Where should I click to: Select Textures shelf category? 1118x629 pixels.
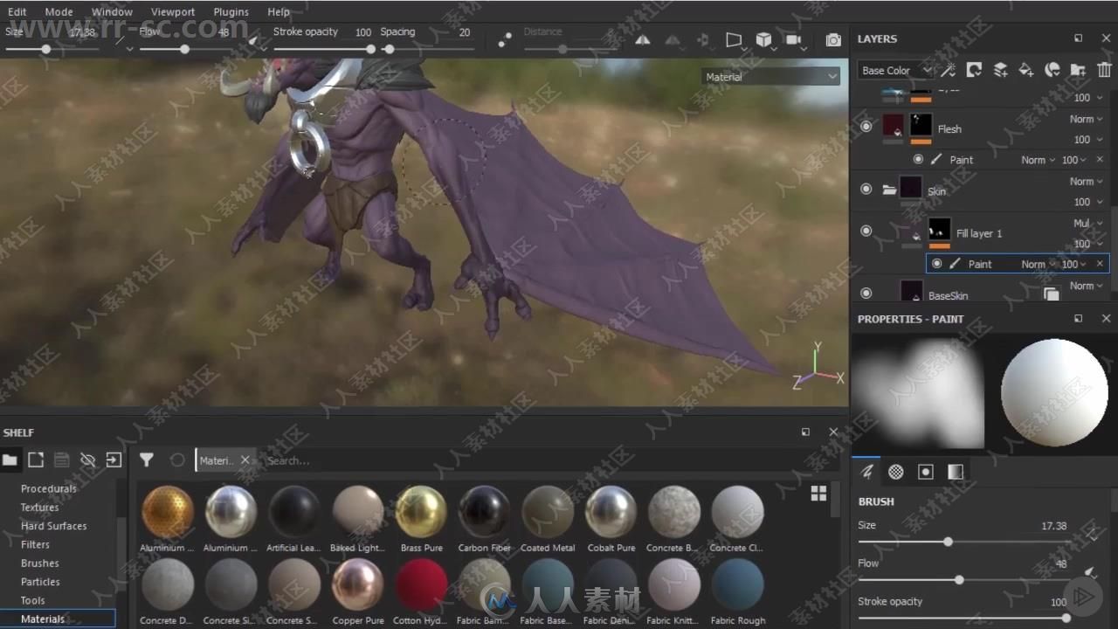point(40,507)
